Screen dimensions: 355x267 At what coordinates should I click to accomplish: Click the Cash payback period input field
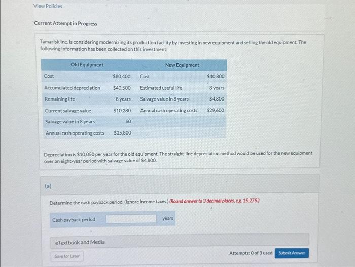[131, 219]
